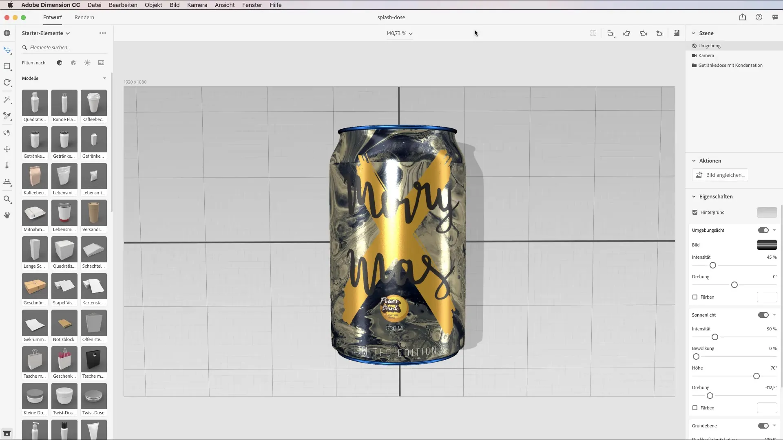The width and height of the screenshot is (783, 440).
Task: Toggle the render preview icon
Action: click(677, 33)
